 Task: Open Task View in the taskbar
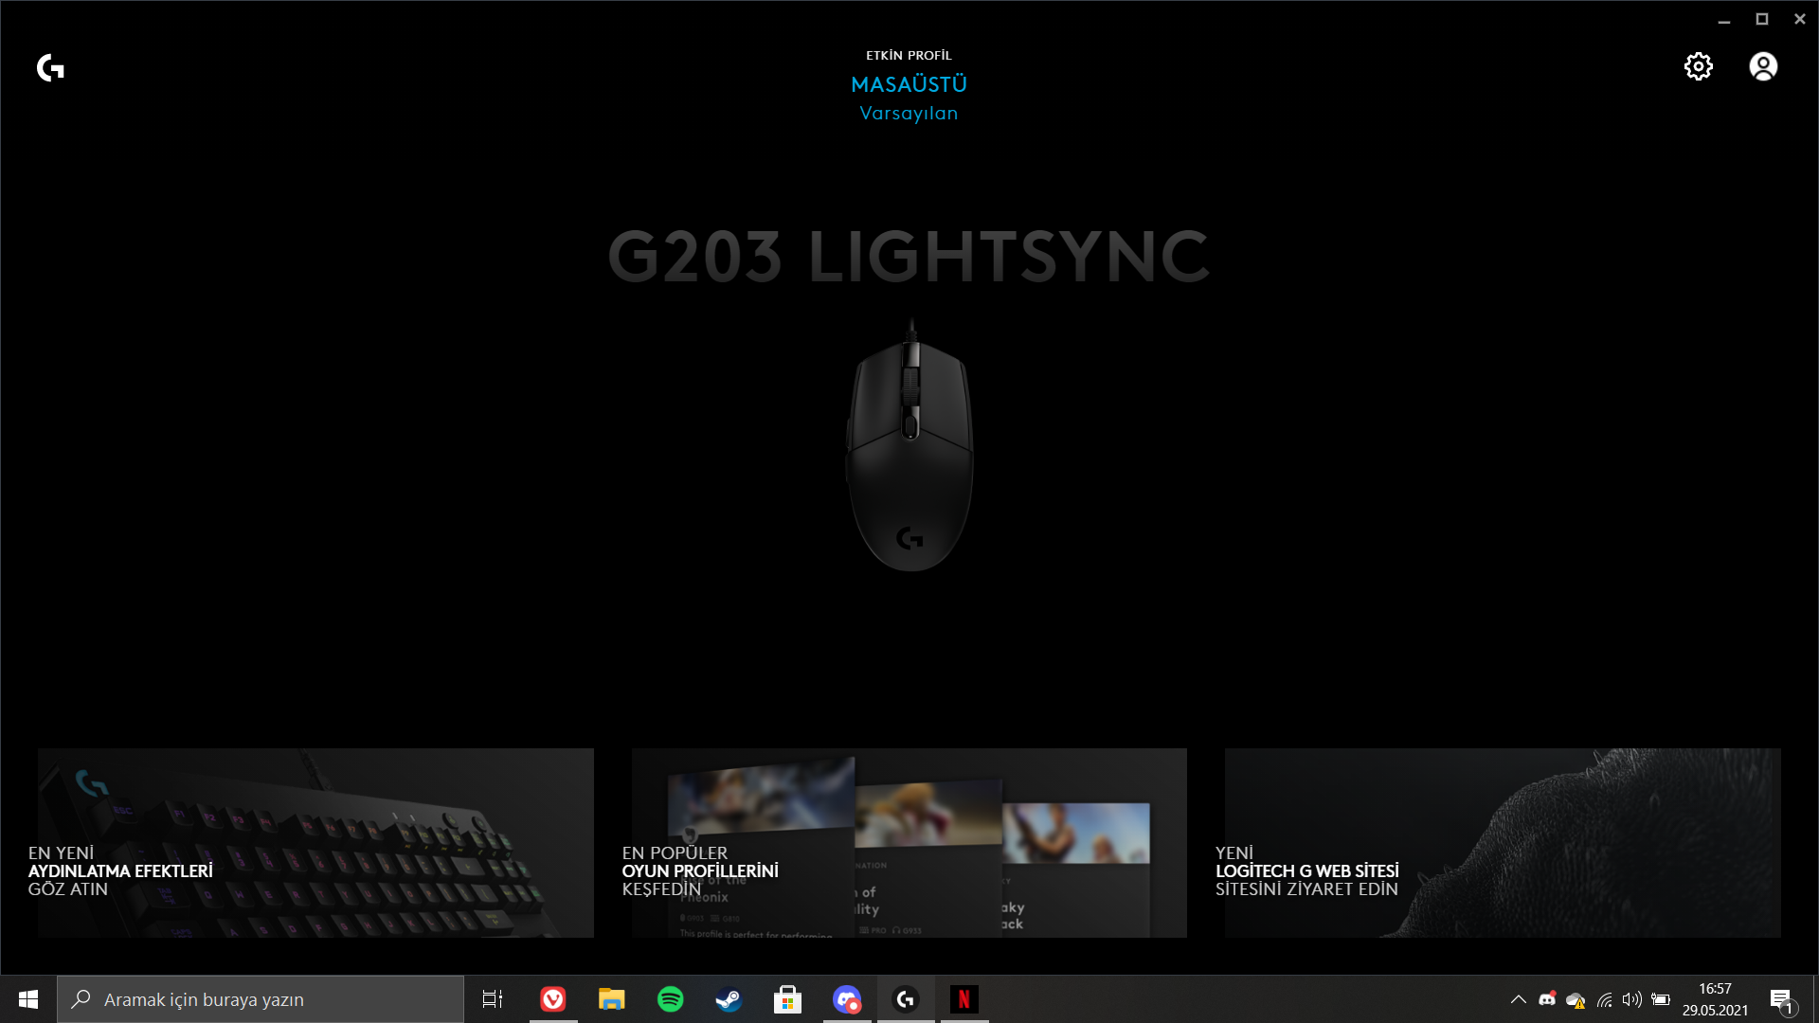(x=493, y=999)
